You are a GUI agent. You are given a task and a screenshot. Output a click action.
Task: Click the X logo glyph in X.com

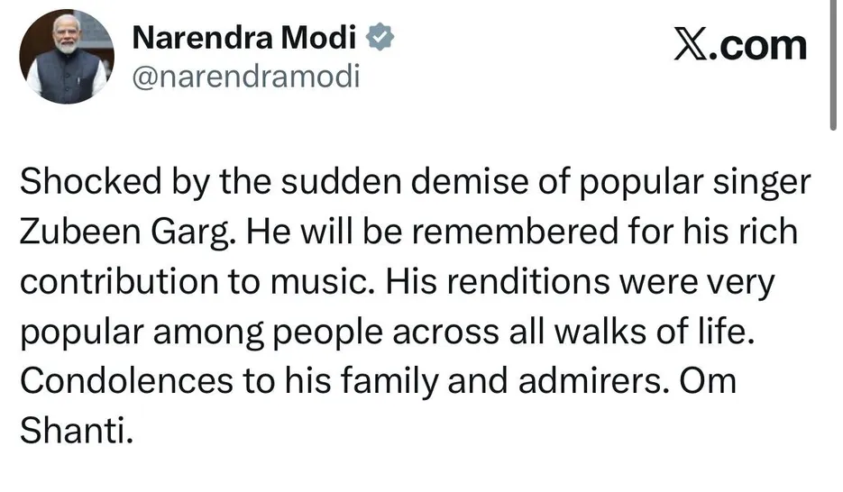693,44
